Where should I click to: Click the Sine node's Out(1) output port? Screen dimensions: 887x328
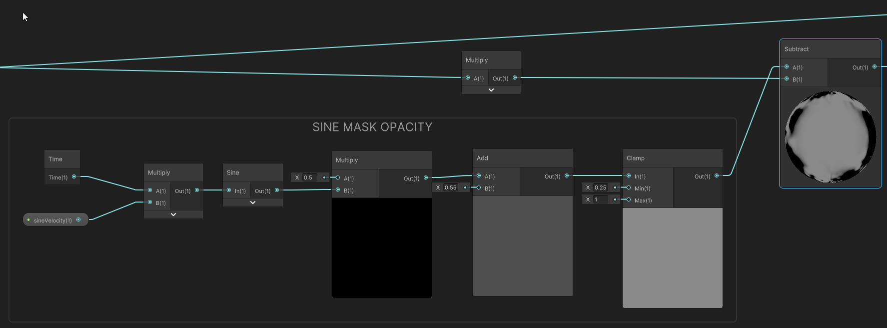(x=277, y=190)
